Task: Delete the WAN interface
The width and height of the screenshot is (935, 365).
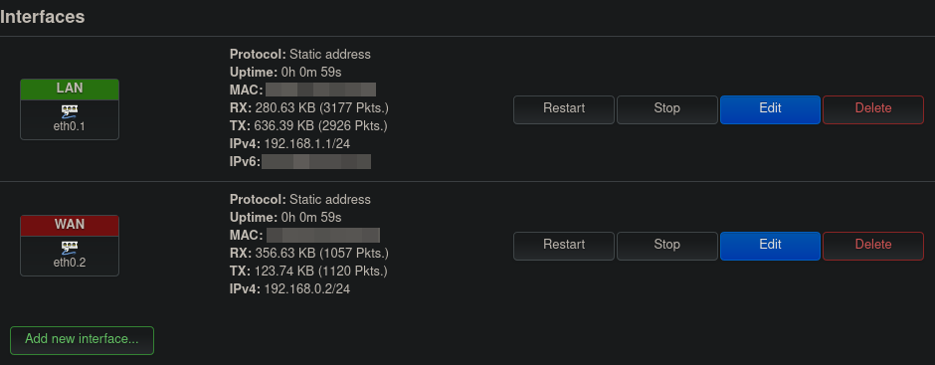Action: (873, 246)
